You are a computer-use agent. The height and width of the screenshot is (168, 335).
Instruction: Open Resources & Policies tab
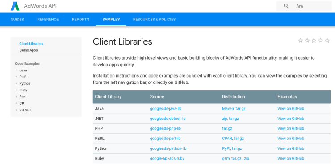154,20
